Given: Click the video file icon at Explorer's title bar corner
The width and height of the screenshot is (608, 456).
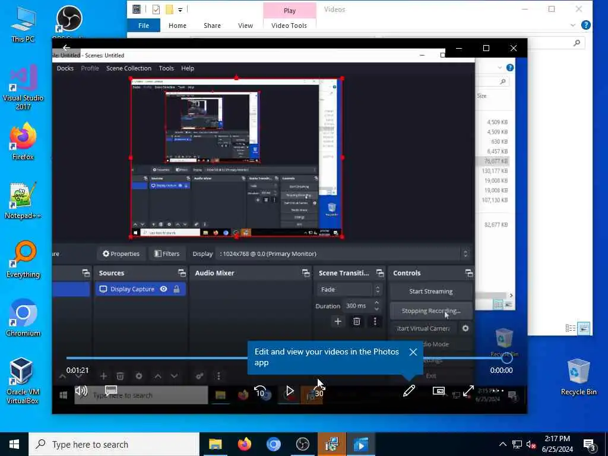Looking at the screenshot, I should 137,9.
